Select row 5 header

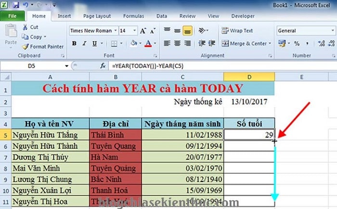coord(6,135)
